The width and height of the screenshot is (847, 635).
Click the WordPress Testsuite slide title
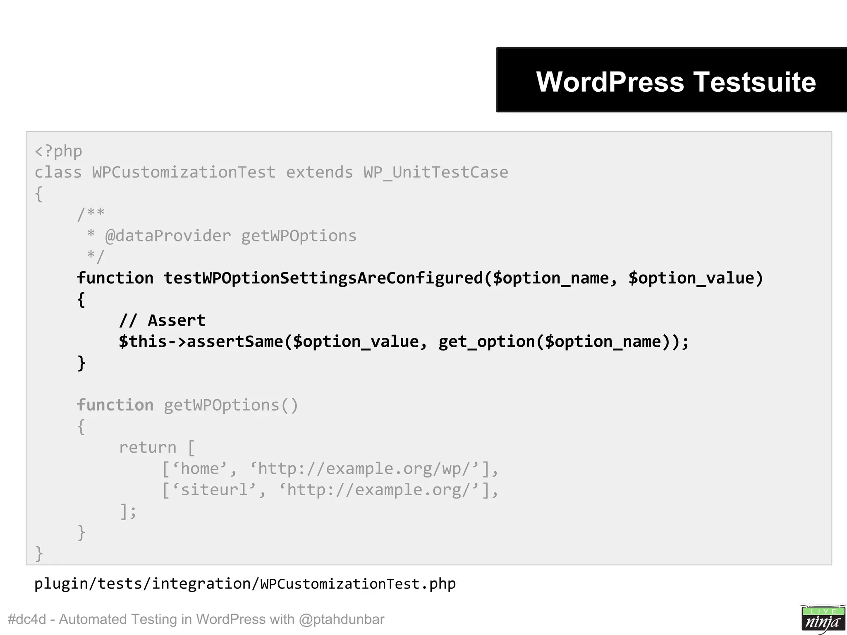pos(676,82)
